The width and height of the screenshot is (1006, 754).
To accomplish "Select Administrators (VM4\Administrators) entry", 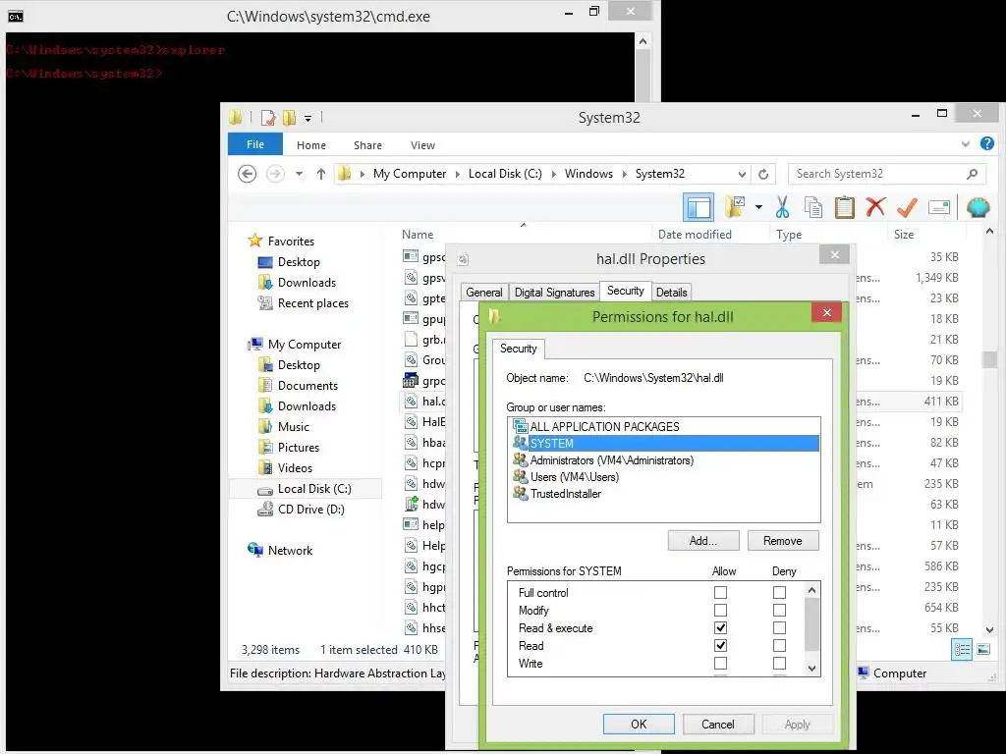I will click(x=604, y=460).
